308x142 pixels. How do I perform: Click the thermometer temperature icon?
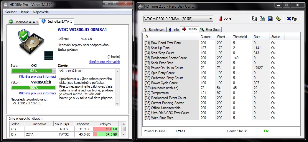tap(221, 19)
